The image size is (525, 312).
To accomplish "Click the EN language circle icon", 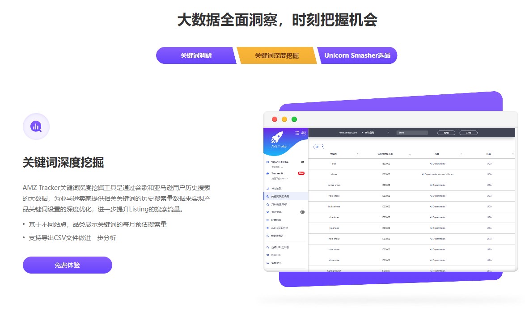I will tap(304, 133).
